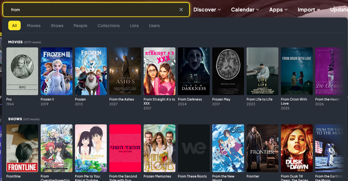The width and height of the screenshot is (348, 181).
Task: Open the From Darkness movie poster
Action: [x=194, y=71]
